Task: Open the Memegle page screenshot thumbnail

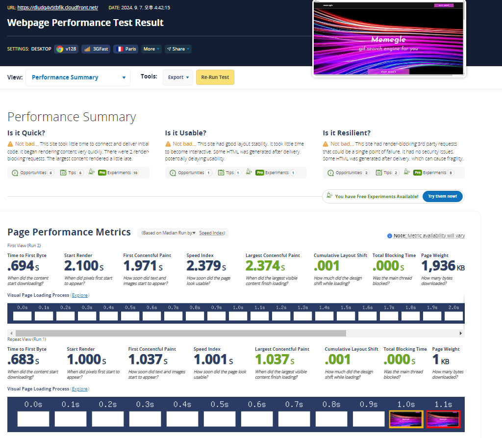Action: tap(388, 38)
